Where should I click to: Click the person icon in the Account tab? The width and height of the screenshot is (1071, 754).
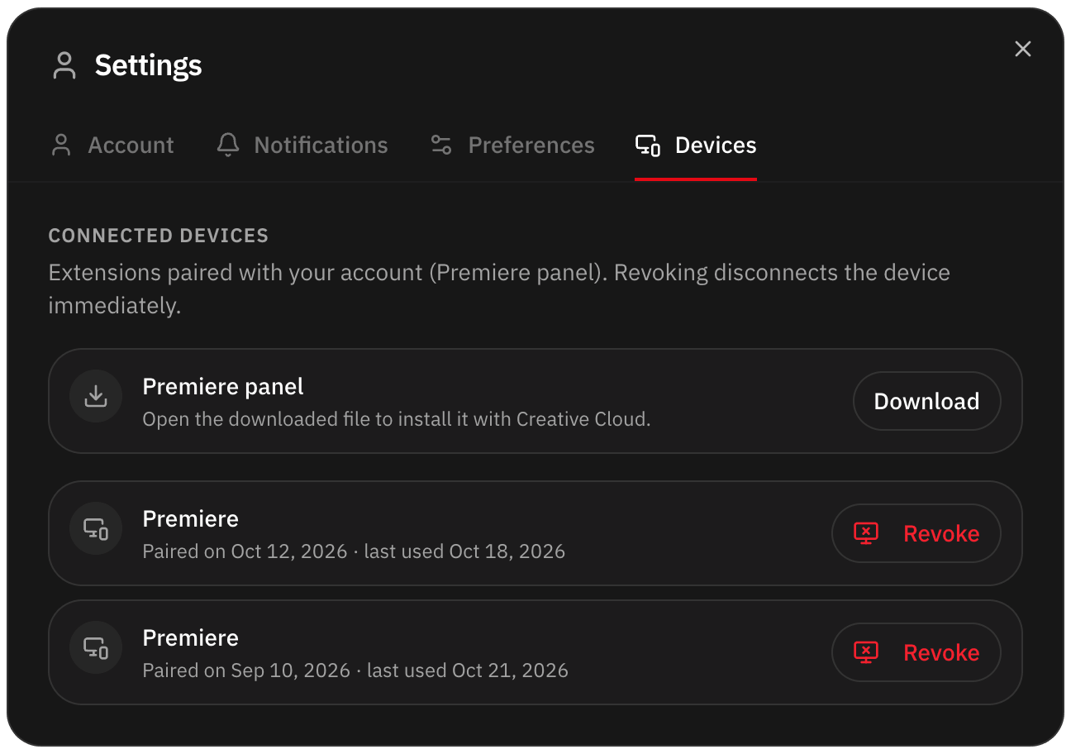(61, 146)
